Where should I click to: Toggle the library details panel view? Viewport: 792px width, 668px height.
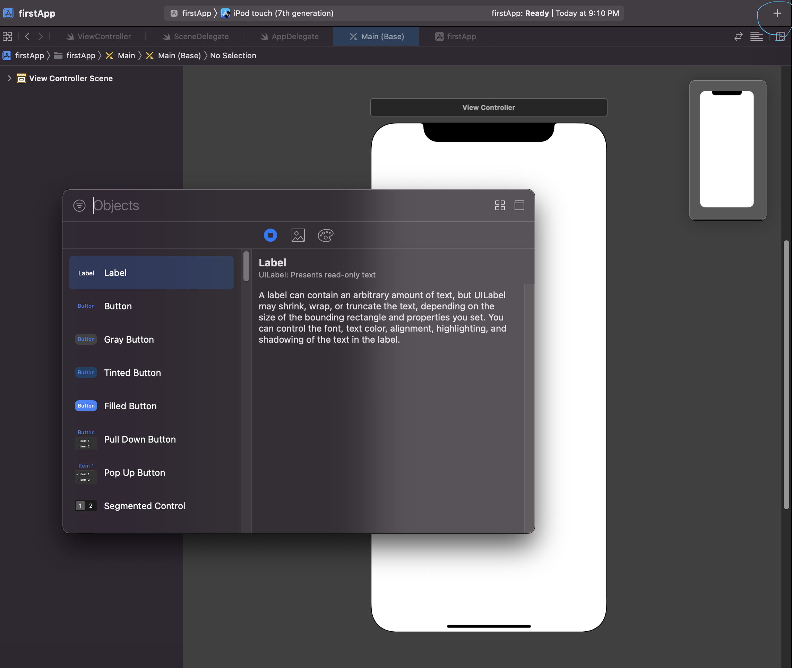[x=519, y=205]
